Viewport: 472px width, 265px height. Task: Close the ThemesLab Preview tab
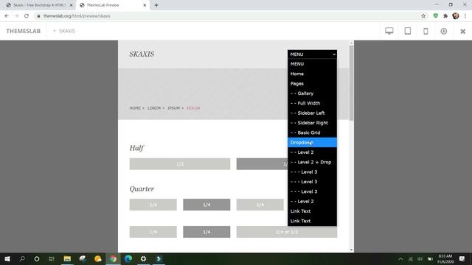[x=145, y=5]
